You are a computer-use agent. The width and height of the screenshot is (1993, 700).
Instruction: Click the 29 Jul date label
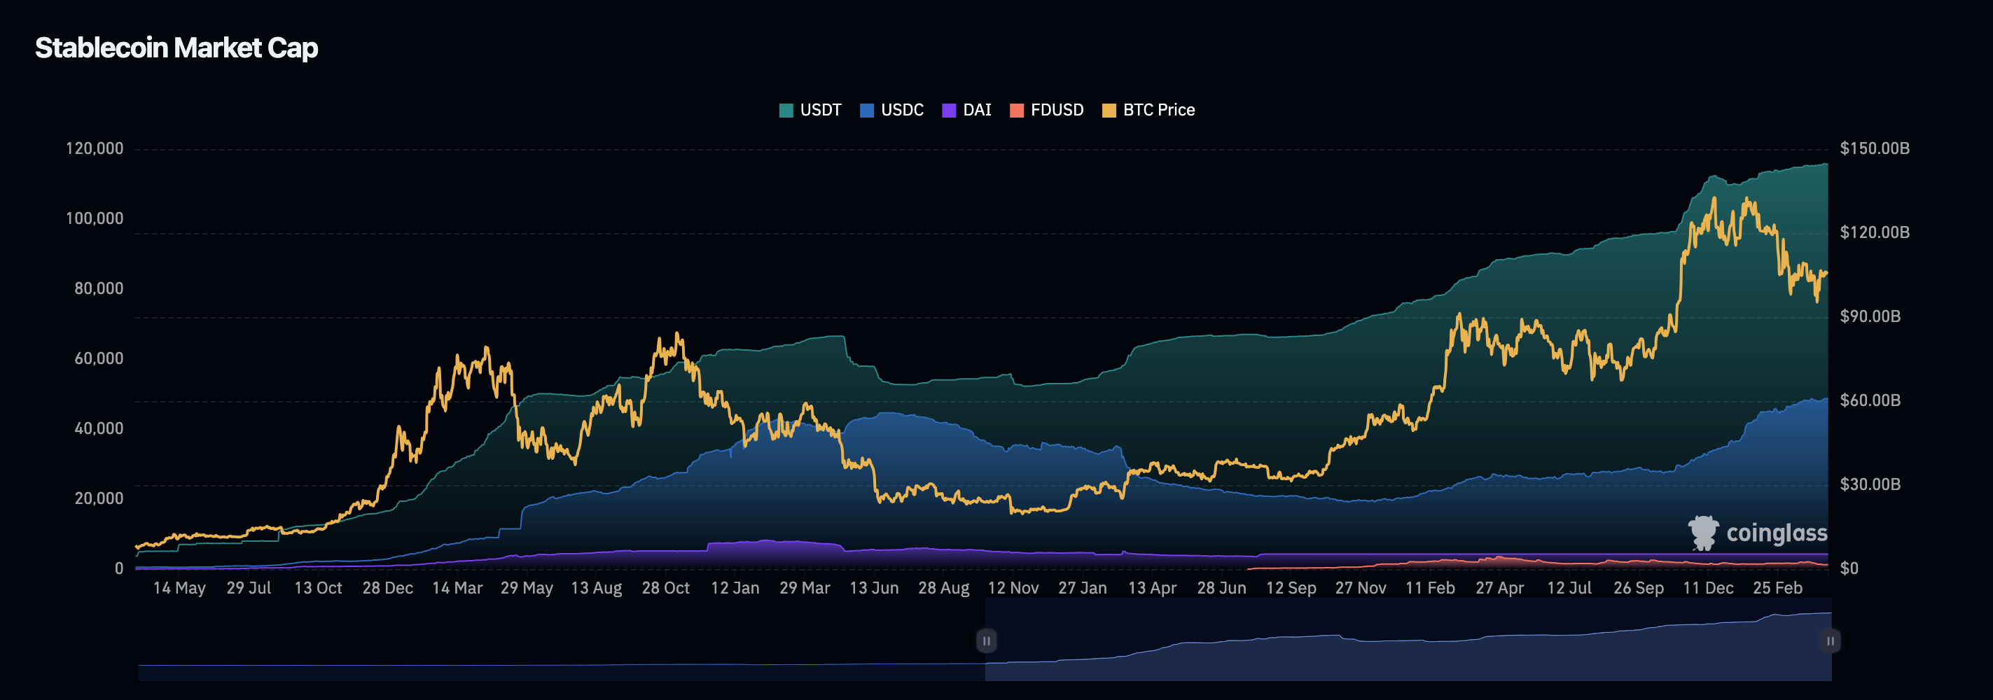249,588
